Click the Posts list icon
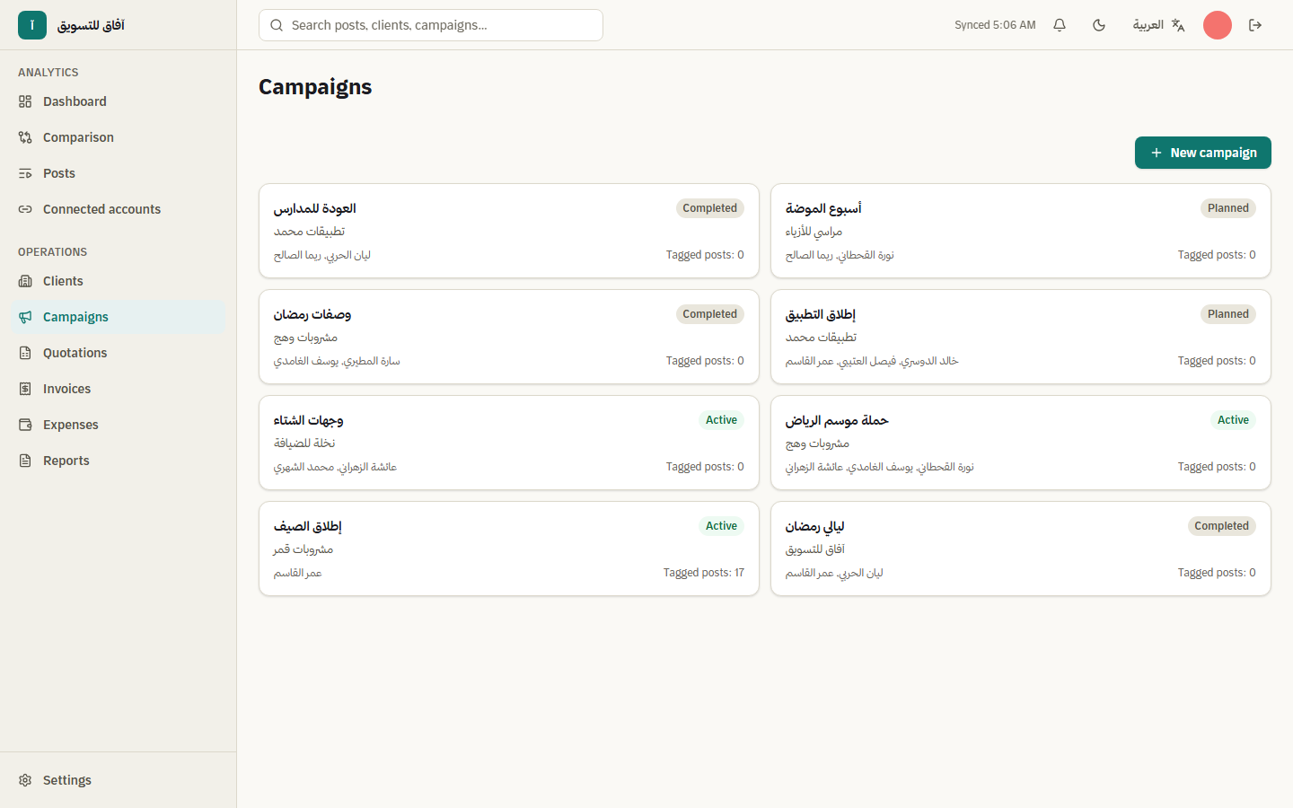Screen dimensions: 1293x808 tap(25, 173)
